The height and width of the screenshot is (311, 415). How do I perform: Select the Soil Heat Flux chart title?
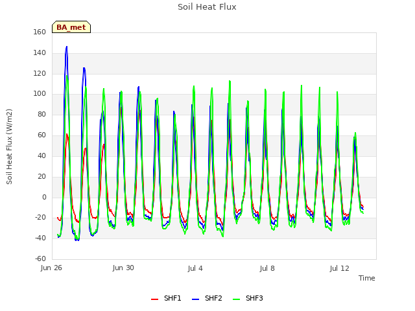pyautogui.click(x=207, y=7)
